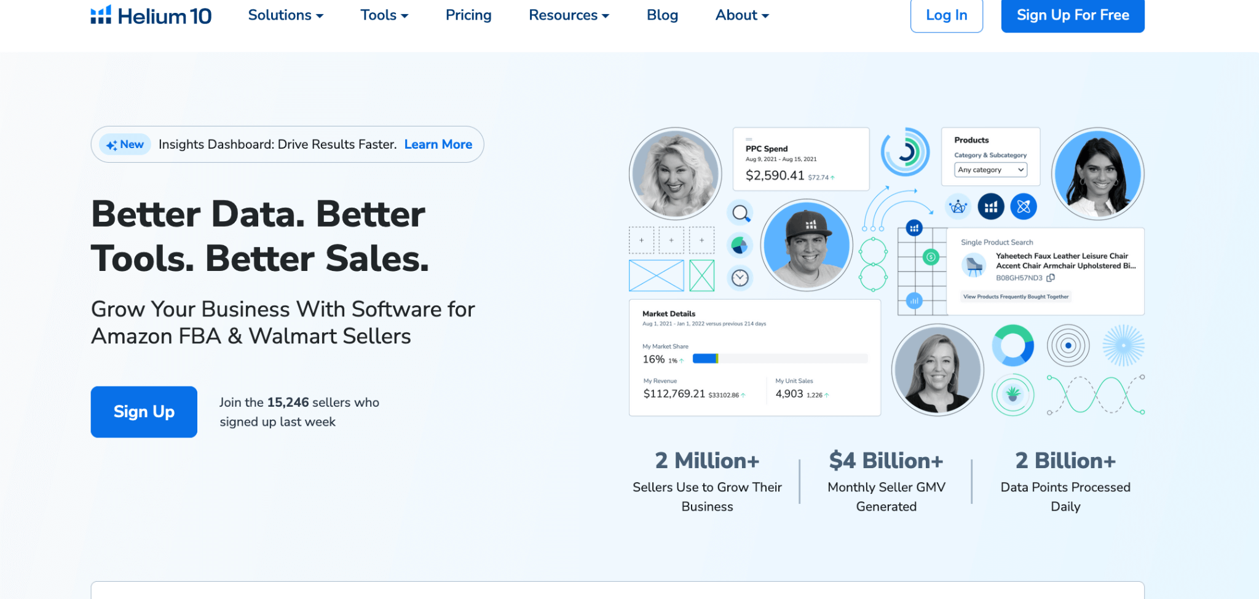1259x599 pixels.
Task: Click the Log In button
Action: pyautogui.click(x=947, y=15)
